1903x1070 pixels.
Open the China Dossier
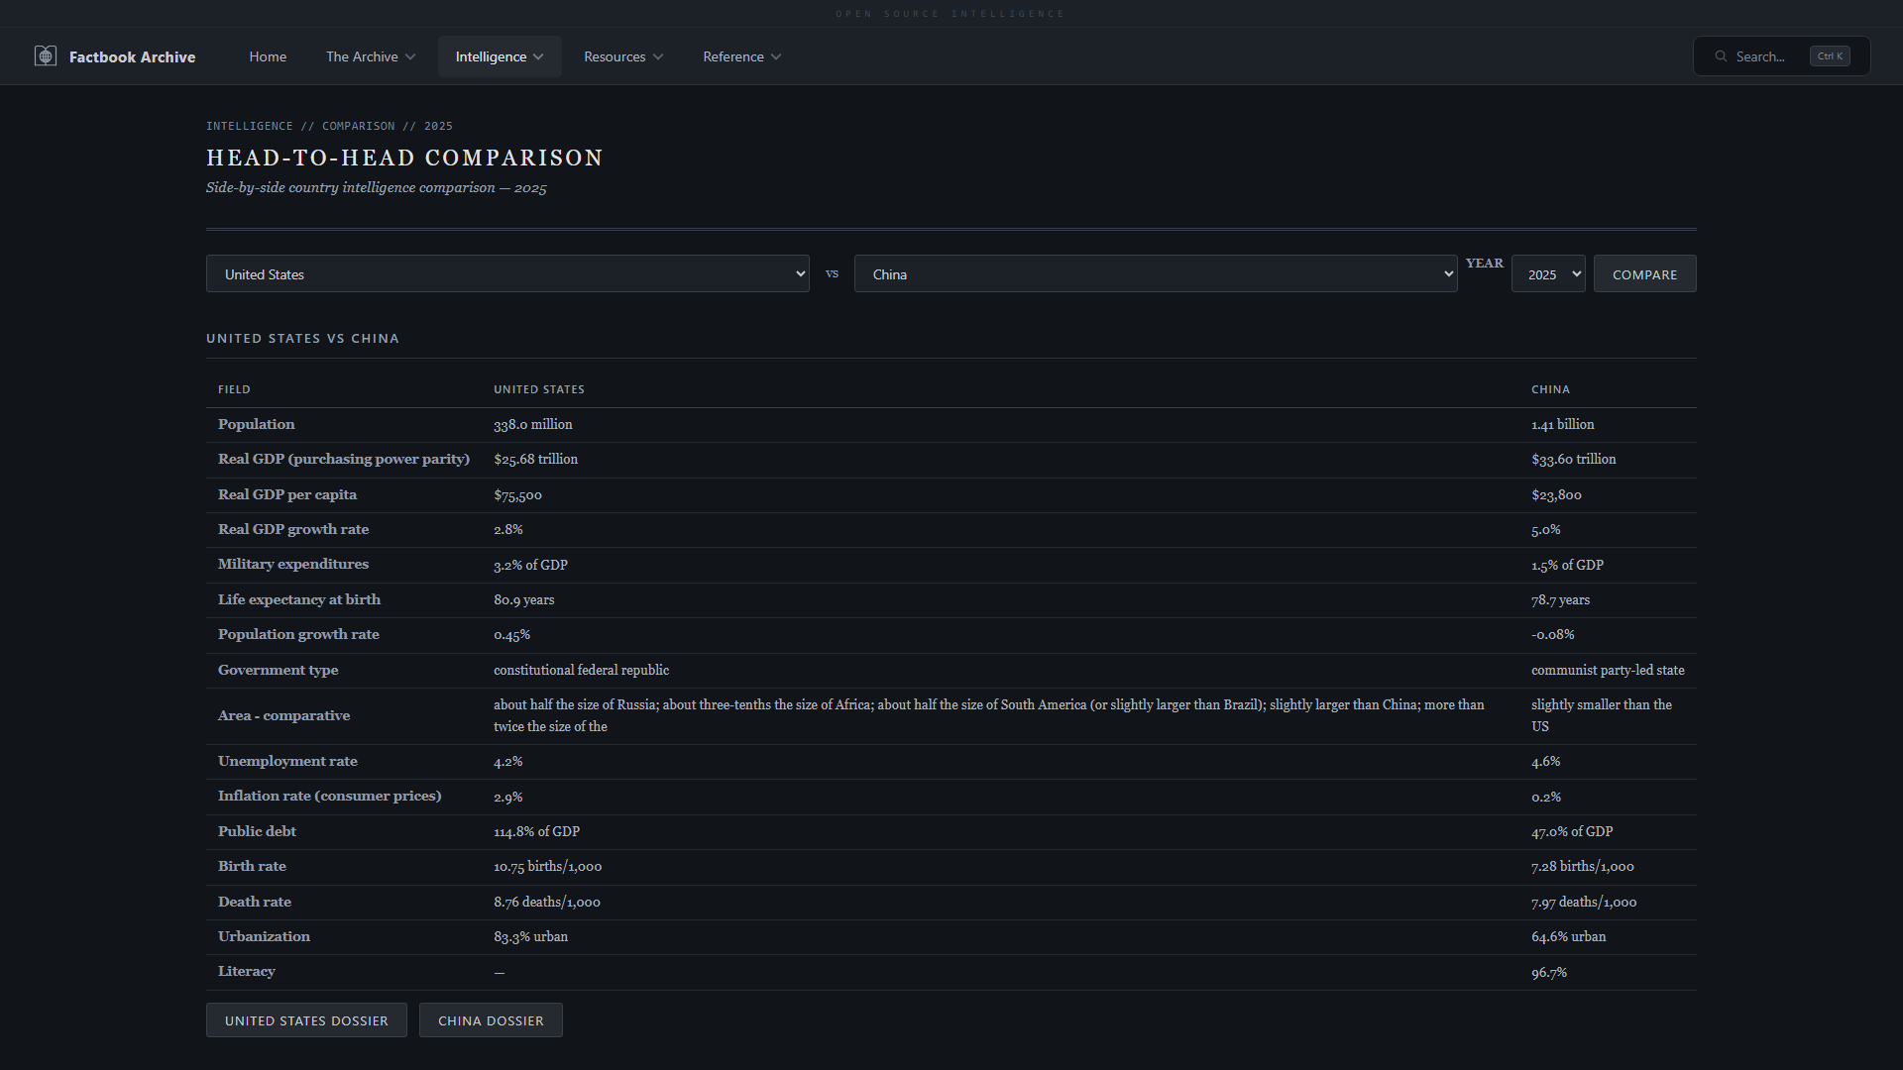click(491, 1020)
